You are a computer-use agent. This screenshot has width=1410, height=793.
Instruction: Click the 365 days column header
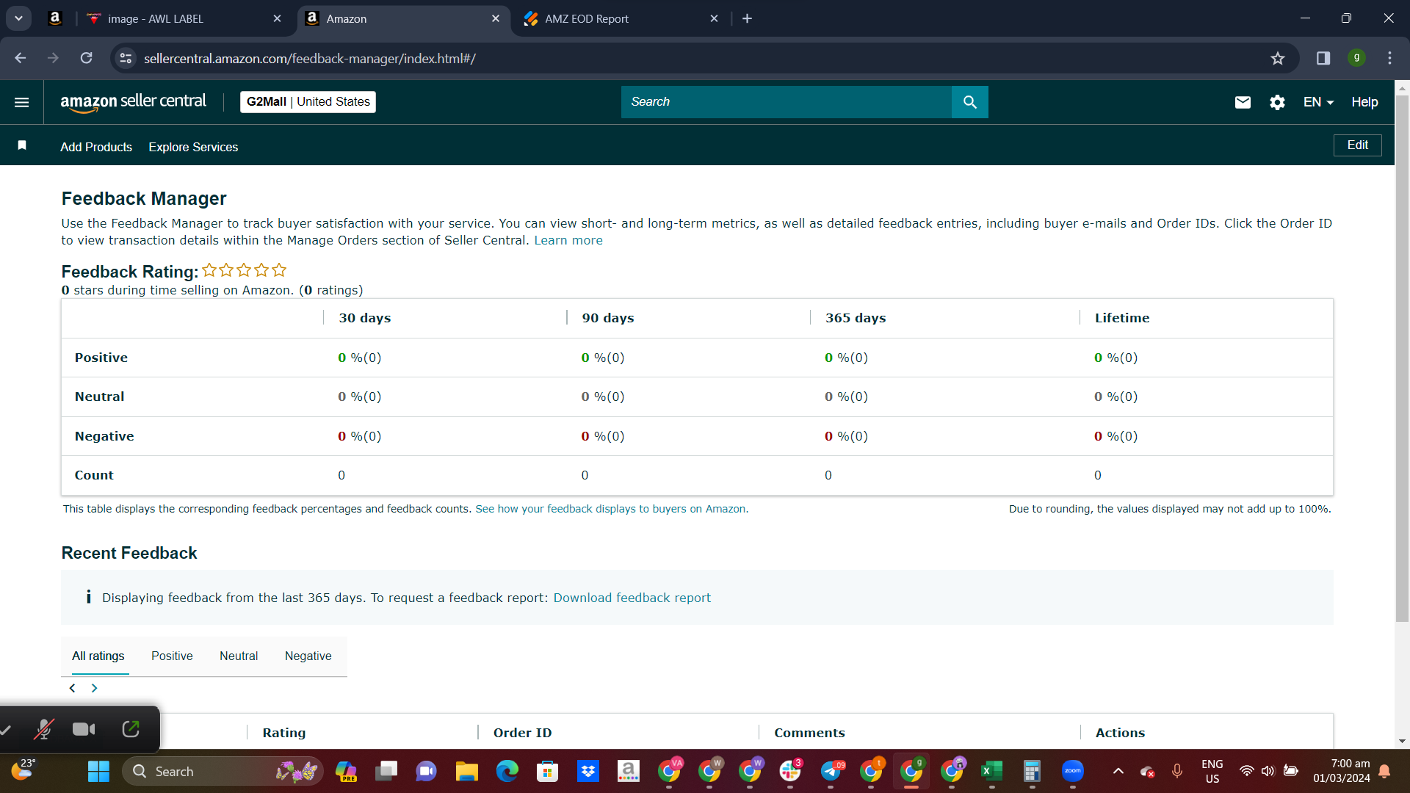click(856, 318)
